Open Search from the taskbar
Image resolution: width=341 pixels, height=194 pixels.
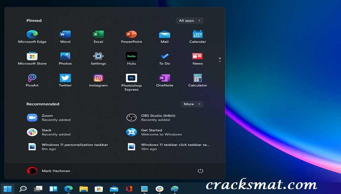point(23,189)
